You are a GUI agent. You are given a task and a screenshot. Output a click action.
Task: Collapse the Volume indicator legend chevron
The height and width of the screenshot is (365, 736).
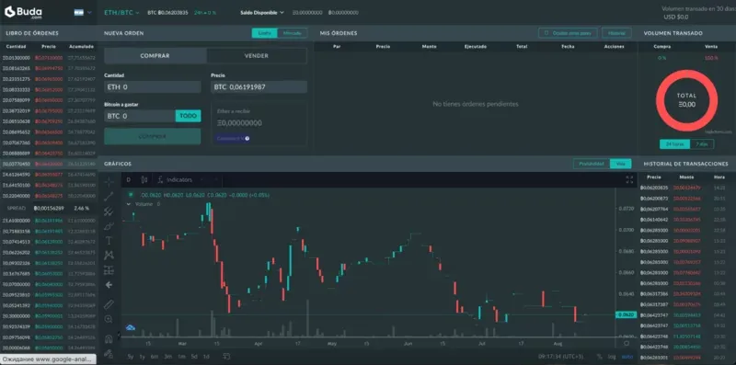pos(129,204)
